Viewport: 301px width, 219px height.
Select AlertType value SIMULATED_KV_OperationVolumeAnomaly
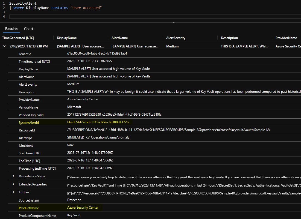(x=98, y=137)
